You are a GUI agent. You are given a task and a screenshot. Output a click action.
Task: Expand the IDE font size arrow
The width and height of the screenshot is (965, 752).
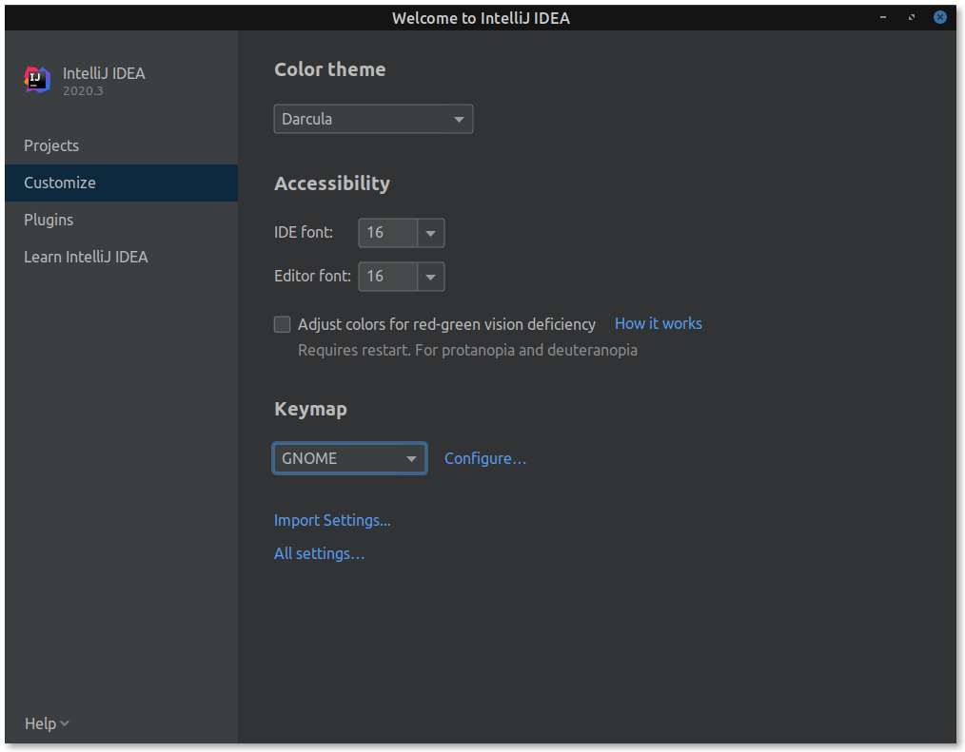pos(431,233)
